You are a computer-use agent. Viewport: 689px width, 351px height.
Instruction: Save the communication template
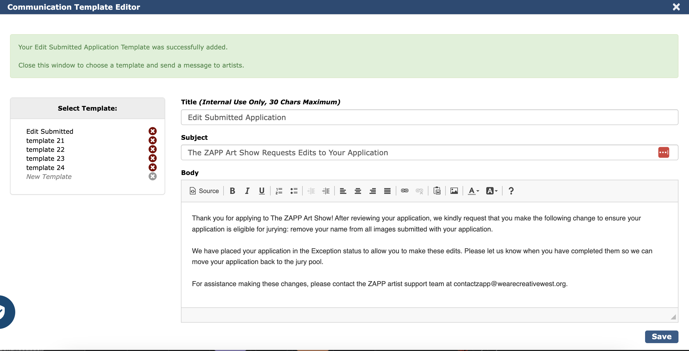tap(661, 337)
